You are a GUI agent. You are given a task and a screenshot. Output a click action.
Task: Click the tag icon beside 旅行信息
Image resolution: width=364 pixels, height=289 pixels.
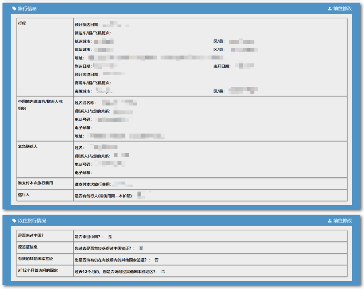[14, 8]
